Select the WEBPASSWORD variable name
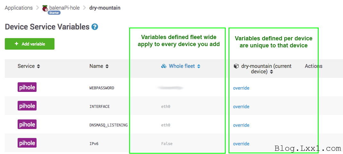Image resolution: width=343 pixels, height=154 pixels. click(x=102, y=88)
